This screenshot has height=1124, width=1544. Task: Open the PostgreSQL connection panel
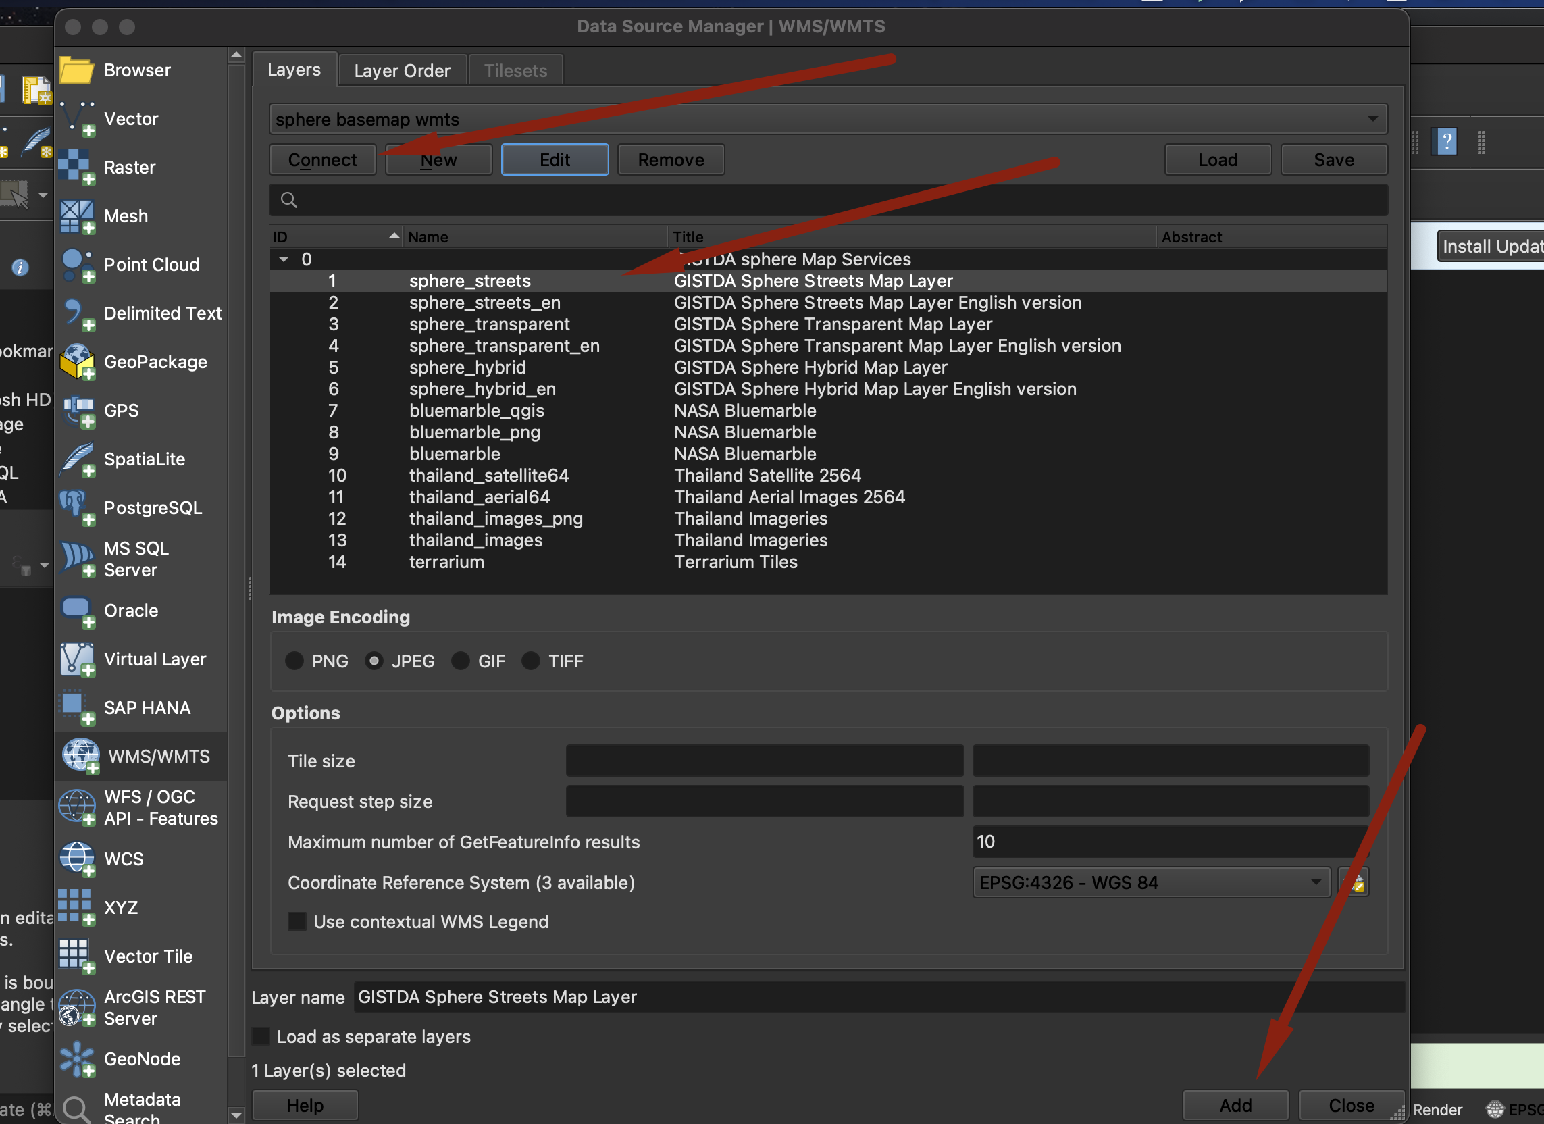tap(153, 507)
